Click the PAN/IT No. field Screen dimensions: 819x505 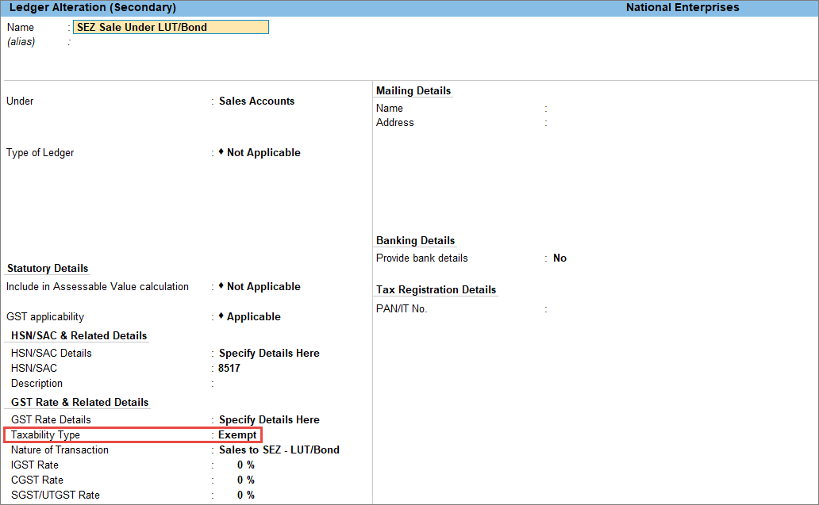(679, 309)
